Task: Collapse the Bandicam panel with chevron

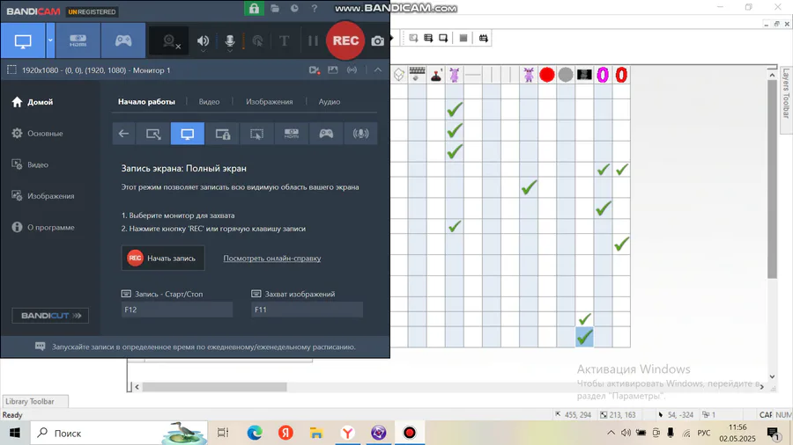Action: tap(378, 70)
